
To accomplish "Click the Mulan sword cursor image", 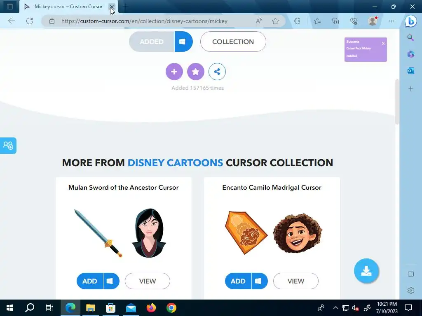I will click(x=98, y=233).
